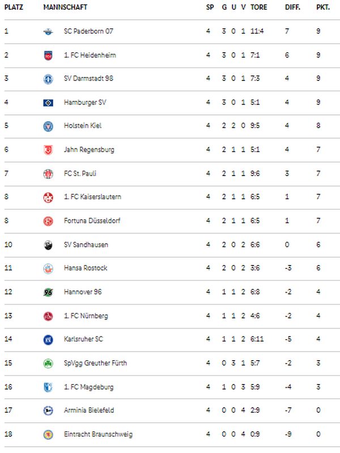Click the 1. FC Kaiserslautern team name

point(92,196)
